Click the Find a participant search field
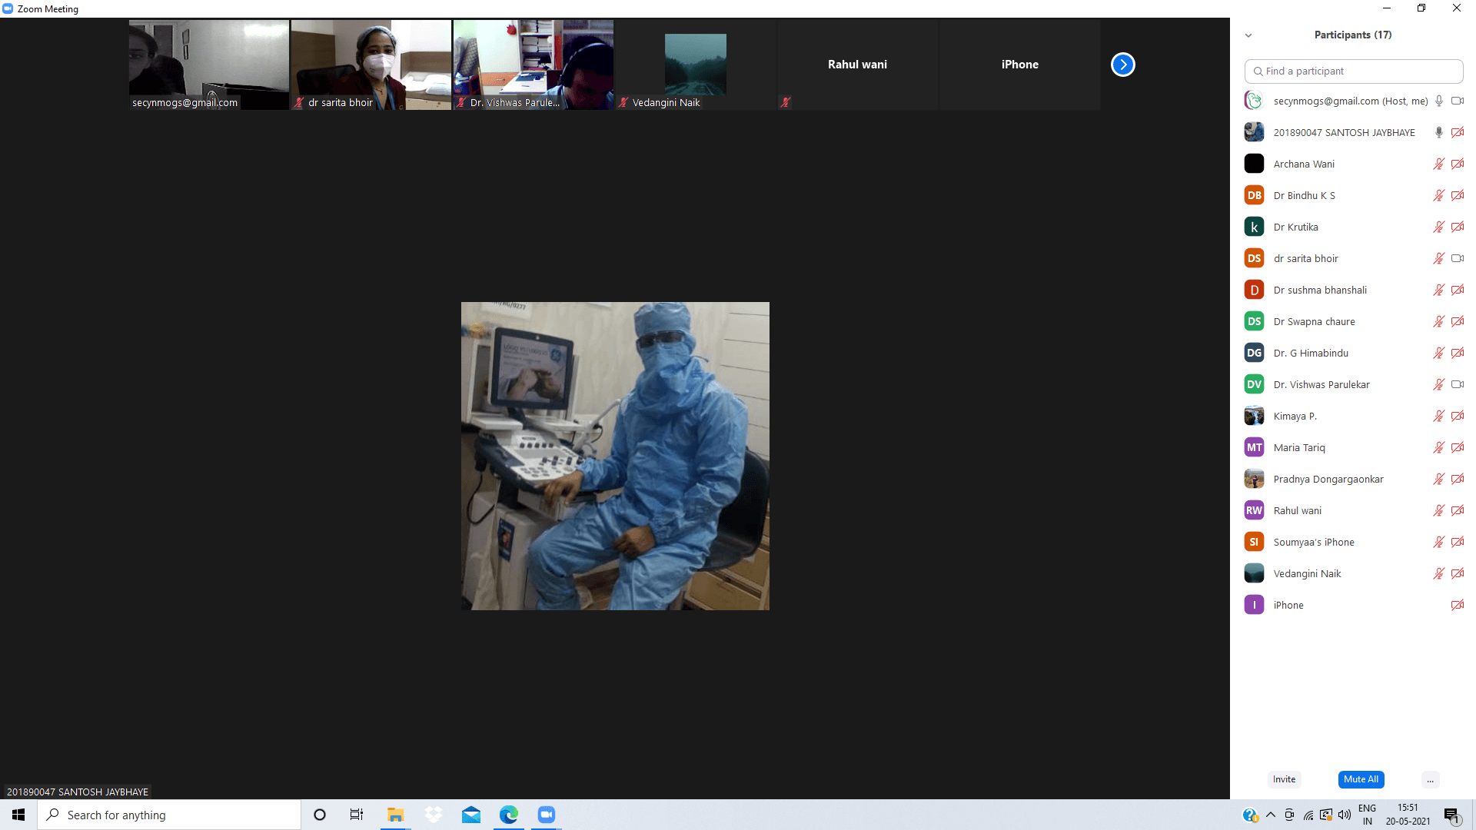1476x830 pixels. (1353, 71)
